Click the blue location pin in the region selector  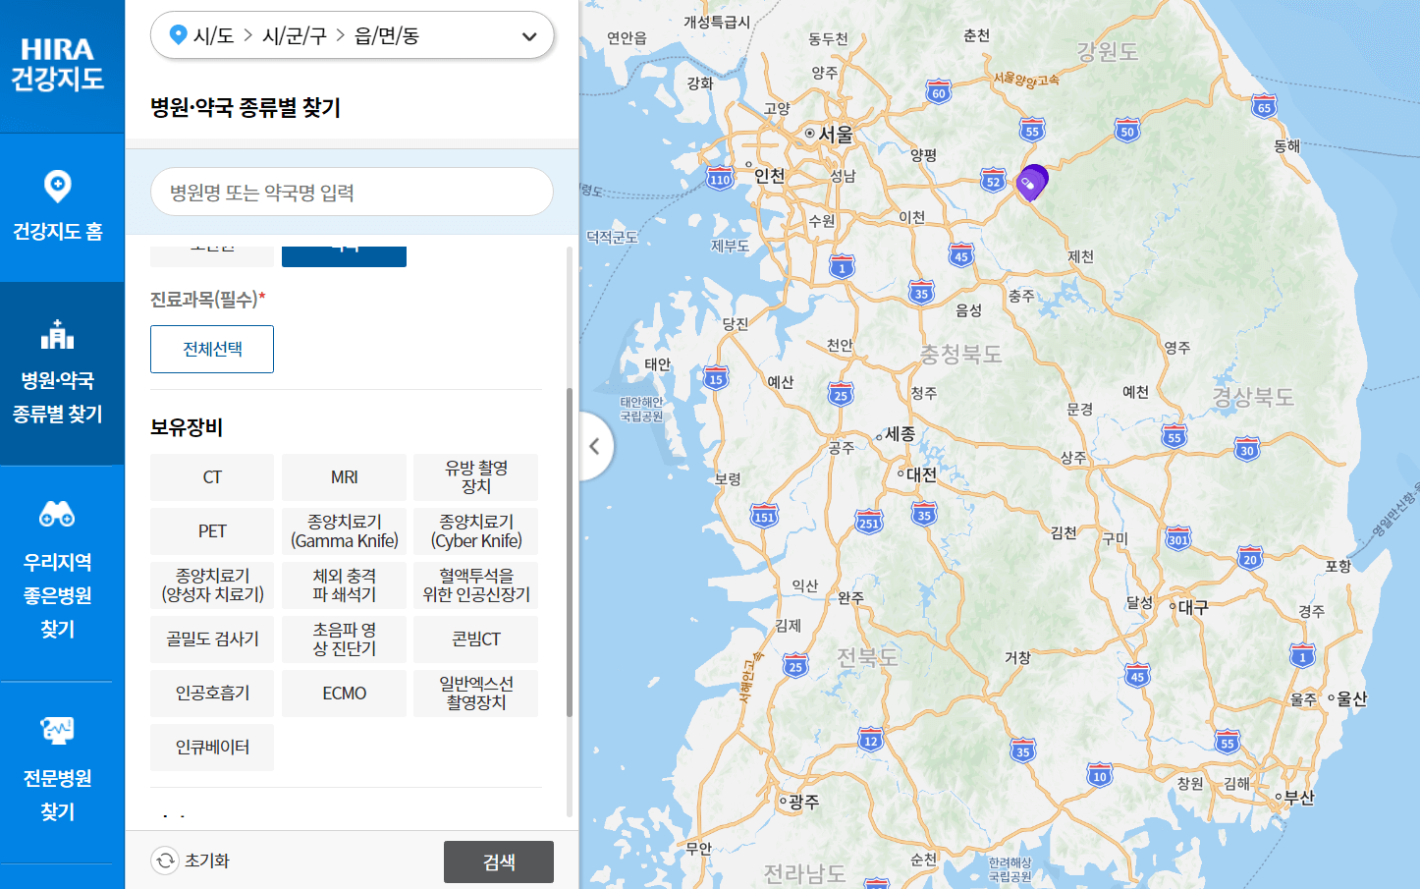pyautogui.click(x=178, y=35)
